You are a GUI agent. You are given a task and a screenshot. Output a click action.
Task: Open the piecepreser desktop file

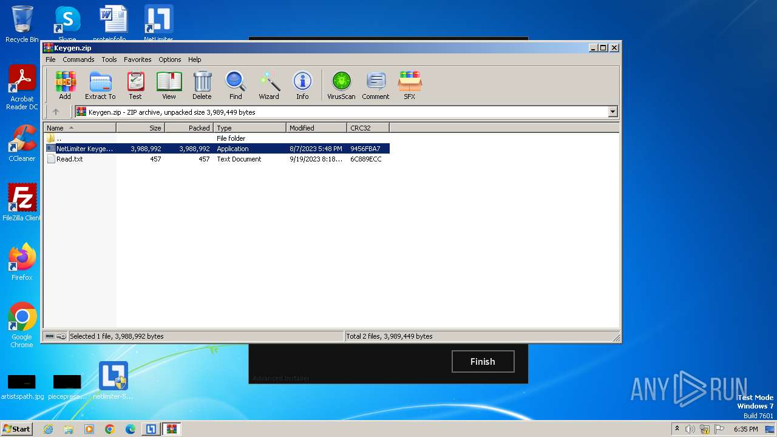pyautogui.click(x=67, y=387)
